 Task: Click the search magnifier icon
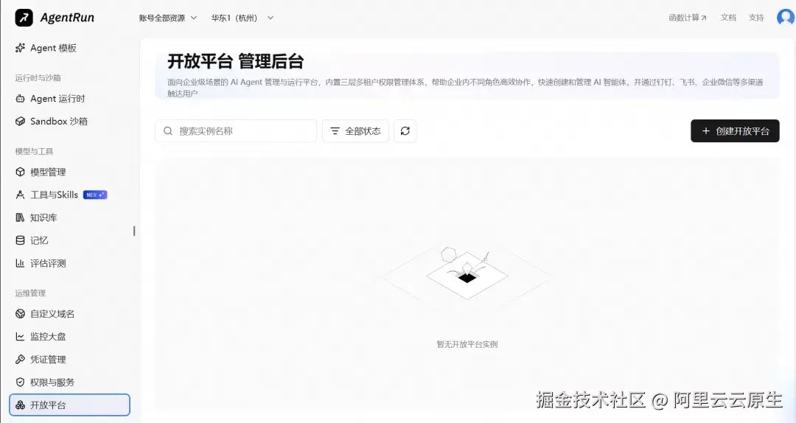(x=167, y=131)
